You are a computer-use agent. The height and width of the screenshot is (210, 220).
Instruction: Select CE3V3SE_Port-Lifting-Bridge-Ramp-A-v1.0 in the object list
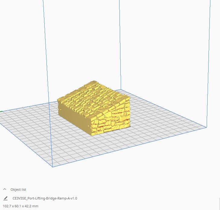pos(45,198)
